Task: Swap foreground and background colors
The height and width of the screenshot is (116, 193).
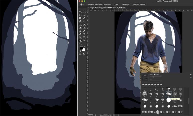Action: [84, 47]
